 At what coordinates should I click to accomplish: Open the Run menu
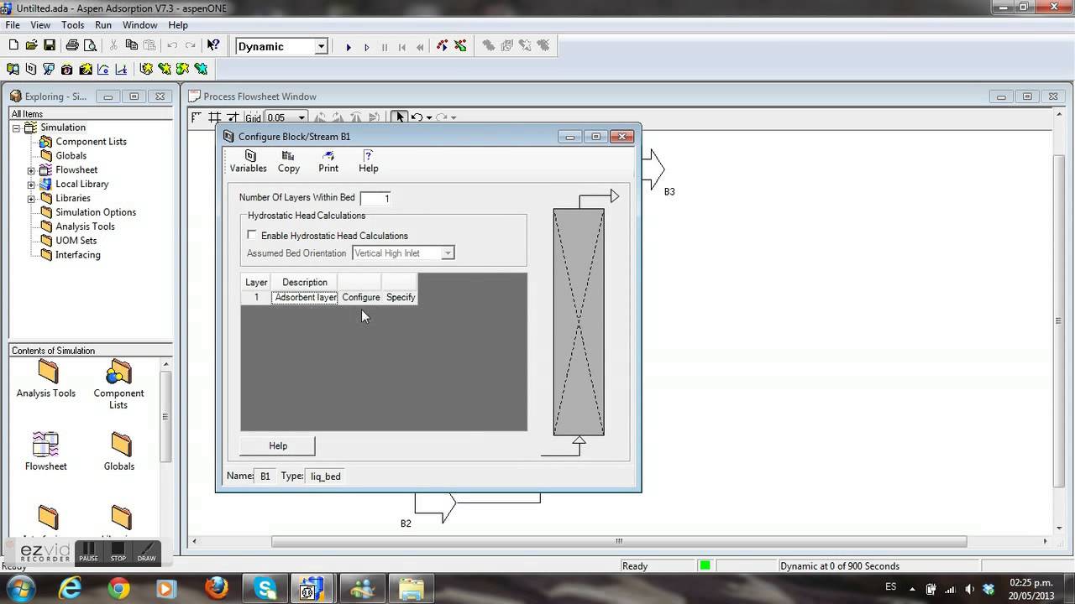(103, 25)
